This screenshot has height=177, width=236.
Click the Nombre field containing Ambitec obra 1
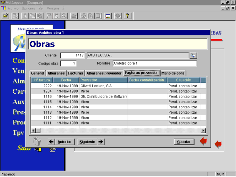(x=155, y=63)
